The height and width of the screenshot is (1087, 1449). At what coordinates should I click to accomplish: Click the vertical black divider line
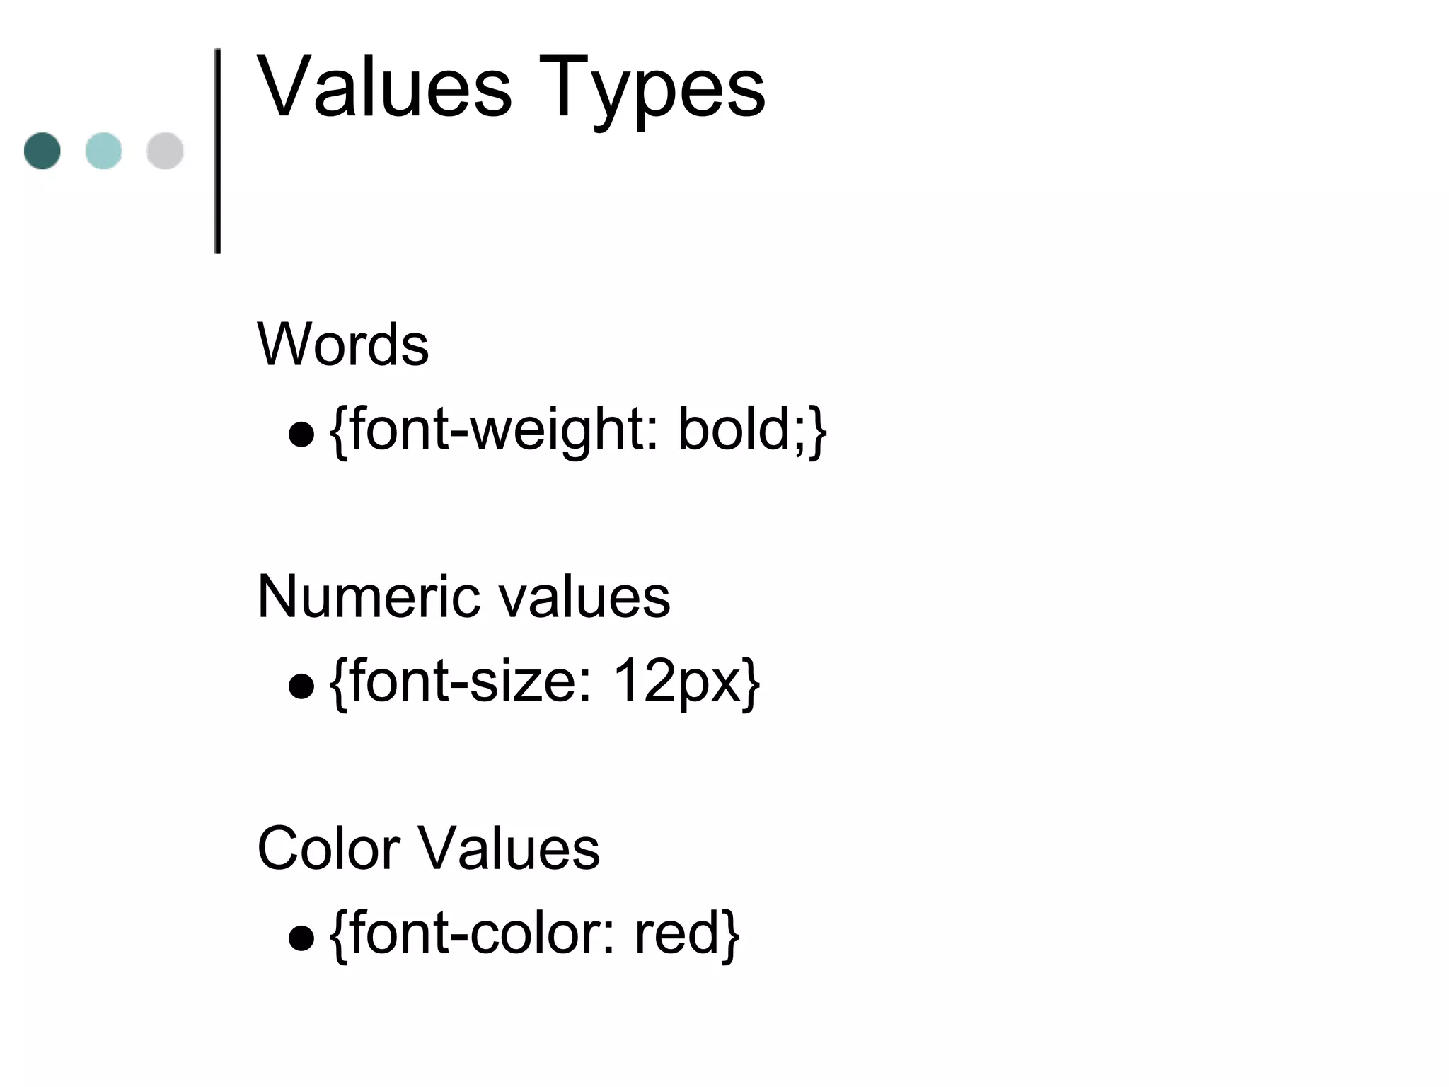point(217,151)
